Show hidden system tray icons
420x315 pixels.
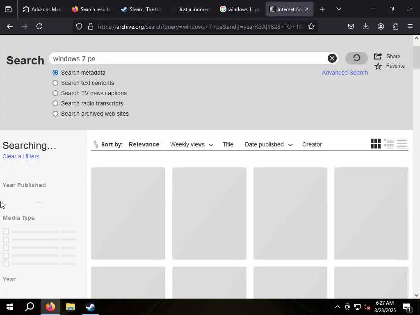coord(338,307)
